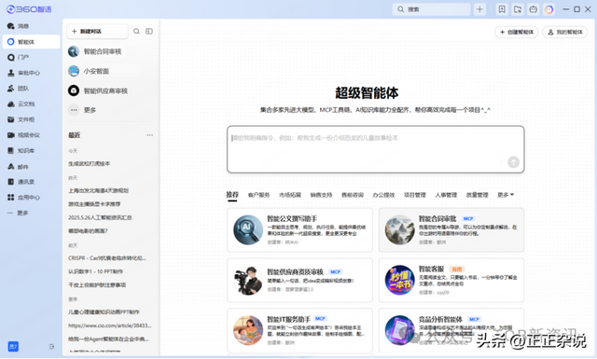The width and height of the screenshot is (597, 359).
Task: Open the 智能IT服务助手 card
Action: click(x=299, y=330)
